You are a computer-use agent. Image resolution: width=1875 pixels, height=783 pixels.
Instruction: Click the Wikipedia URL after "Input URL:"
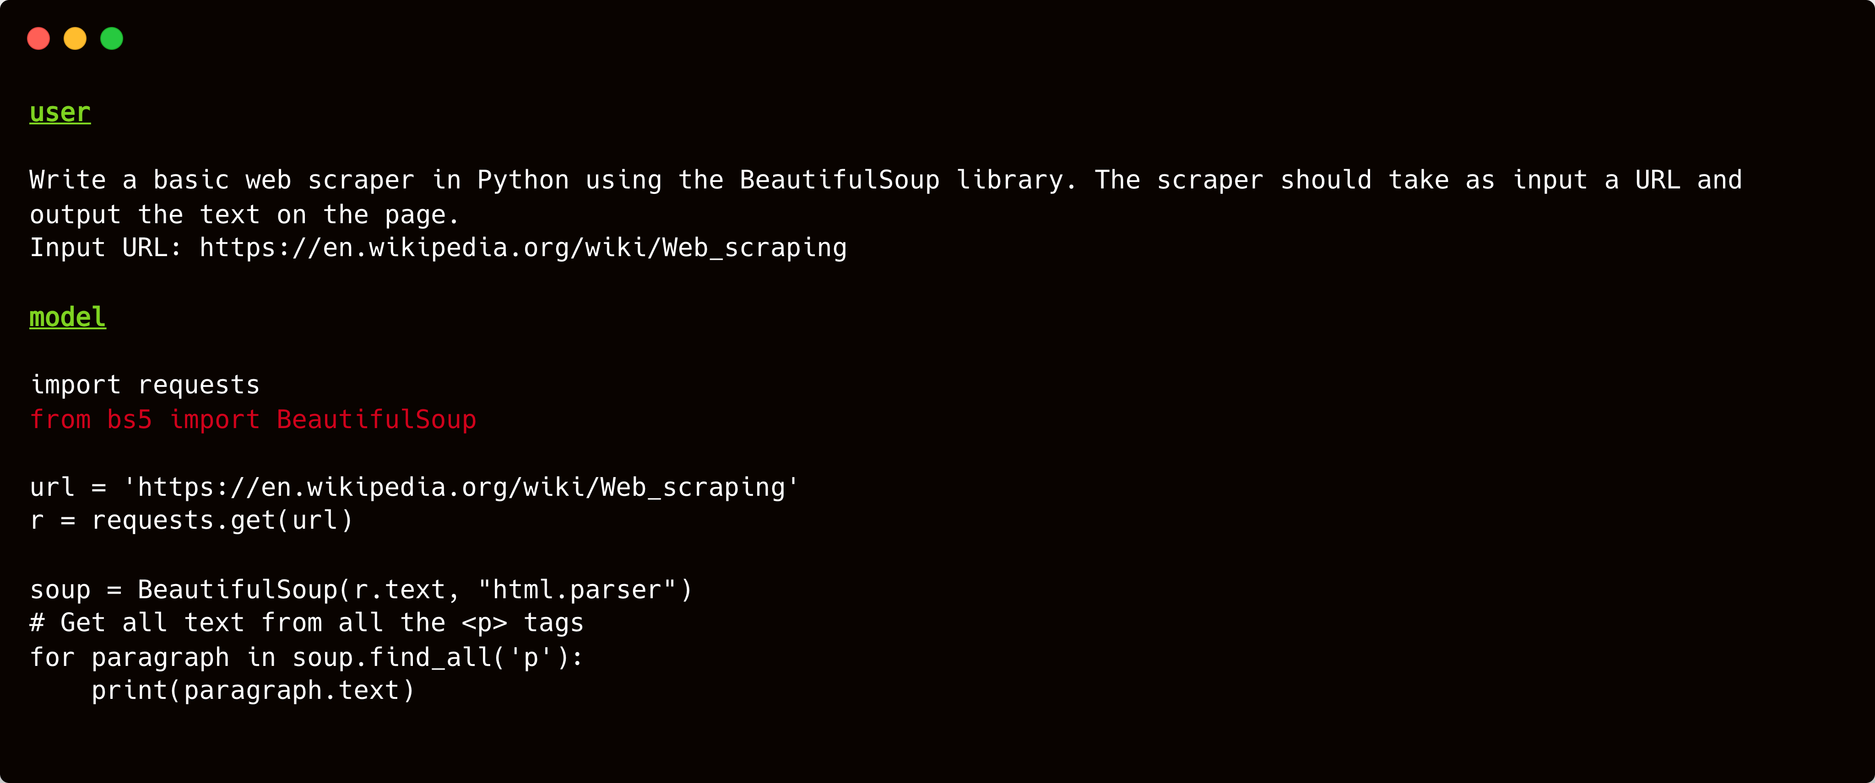[523, 248]
